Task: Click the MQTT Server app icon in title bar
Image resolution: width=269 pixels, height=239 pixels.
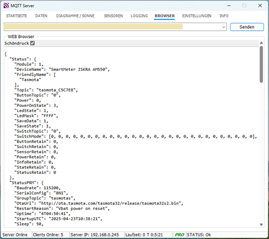Action: [6, 6]
